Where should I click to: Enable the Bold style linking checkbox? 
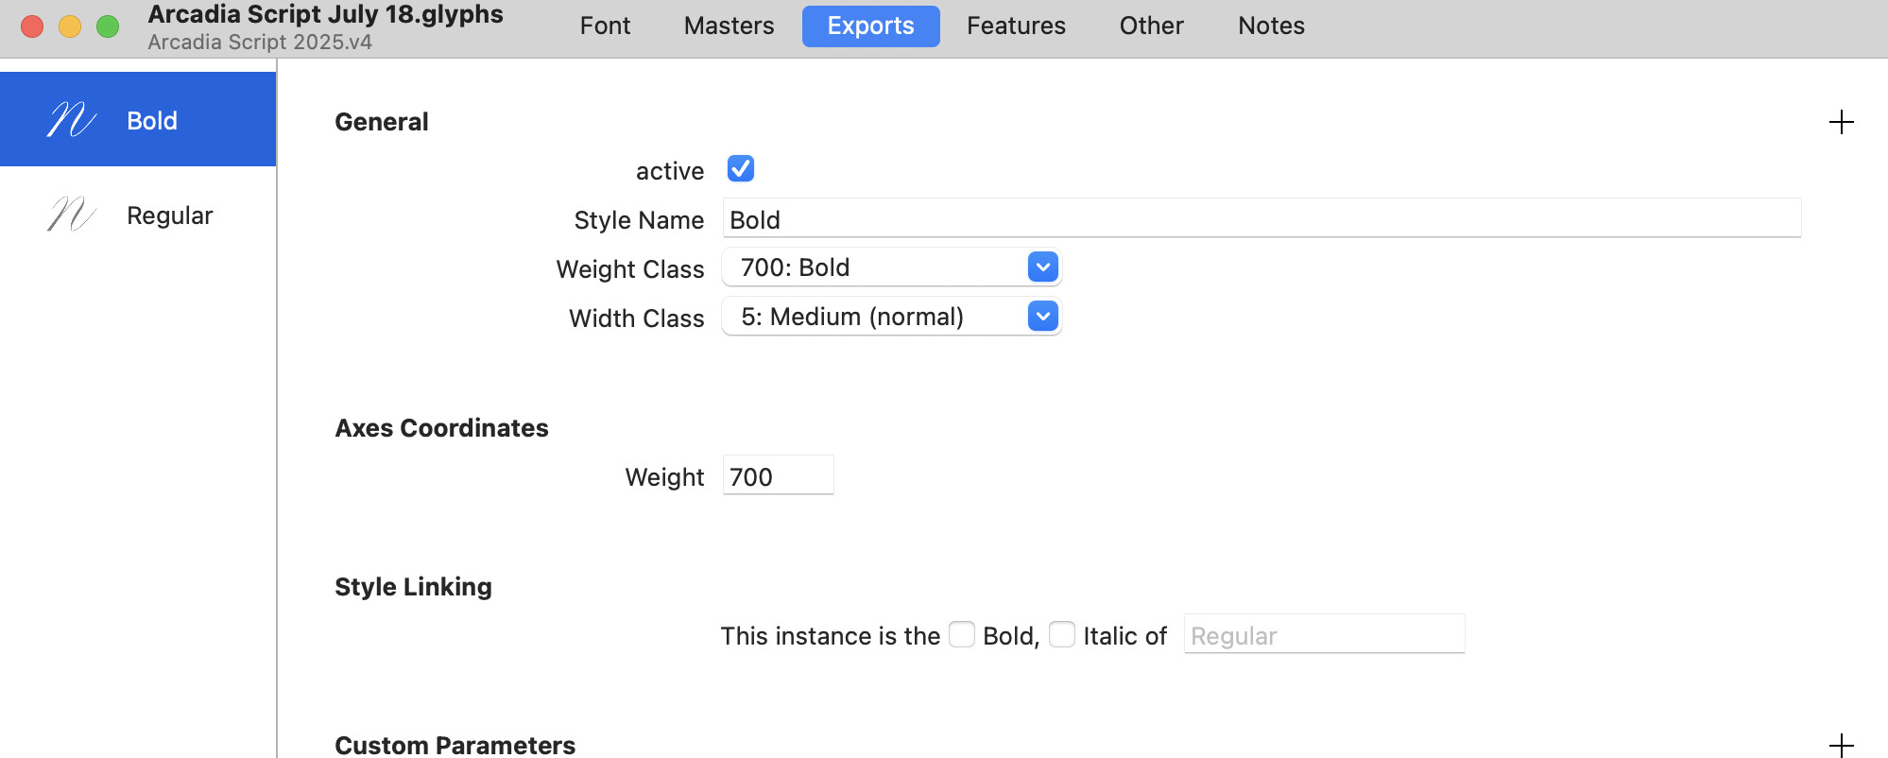point(962,634)
